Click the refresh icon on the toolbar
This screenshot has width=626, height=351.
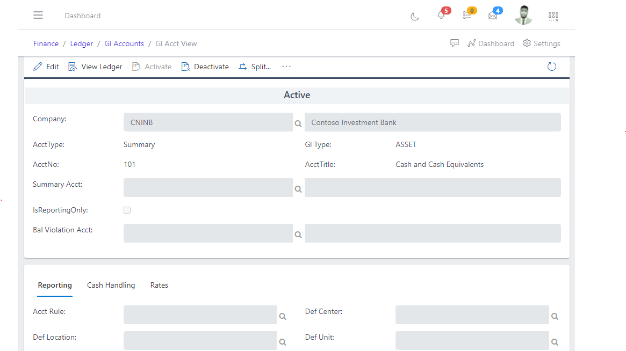coord(551,67)
